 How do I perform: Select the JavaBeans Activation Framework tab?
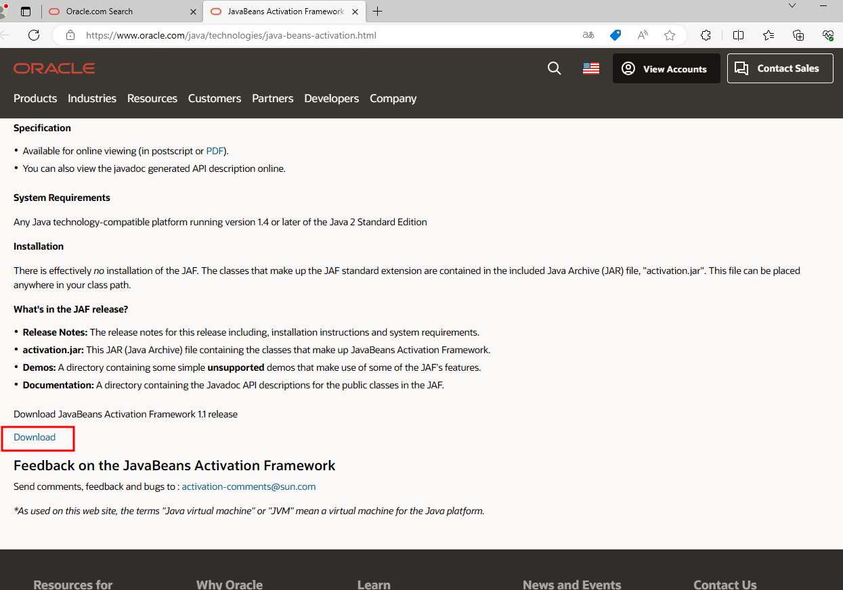(284, 12)
